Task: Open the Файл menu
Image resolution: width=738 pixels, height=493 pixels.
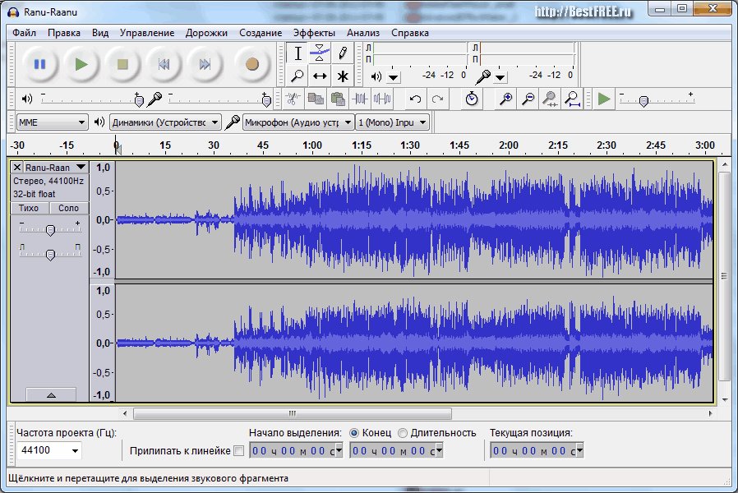Action: pyautogui.click(x=25, y=33)
